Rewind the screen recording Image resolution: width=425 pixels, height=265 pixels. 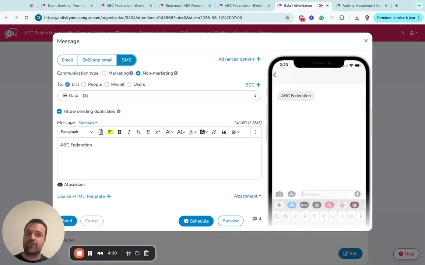pyautogui.click(x=100, y=253)
